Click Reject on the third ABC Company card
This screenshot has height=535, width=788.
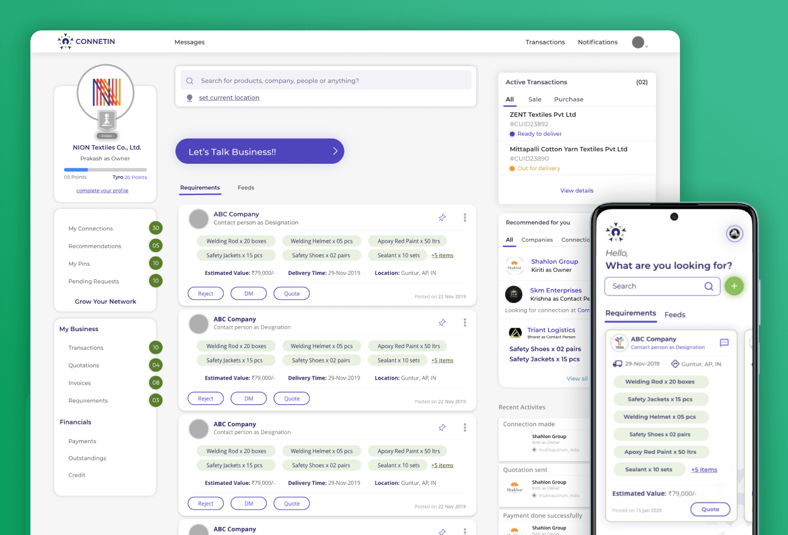(x=205, y=503)
